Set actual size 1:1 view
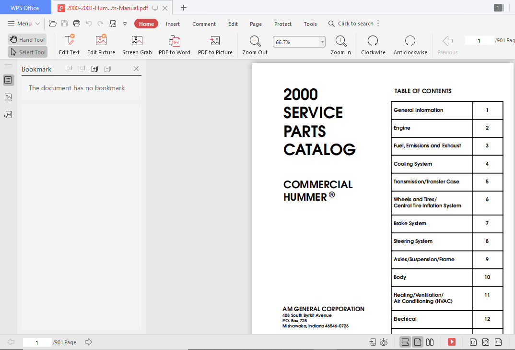 pyautogui.click(x=473, y=342)
